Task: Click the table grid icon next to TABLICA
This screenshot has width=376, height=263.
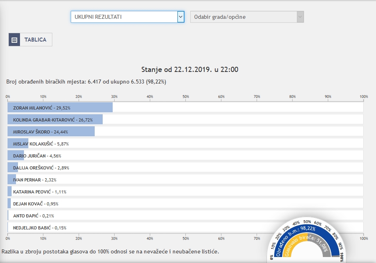Action: [x=14, y=40]
